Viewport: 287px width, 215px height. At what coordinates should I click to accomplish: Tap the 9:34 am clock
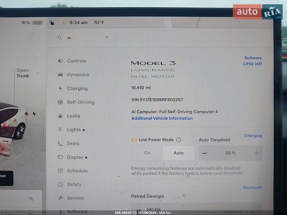(78, 23)
